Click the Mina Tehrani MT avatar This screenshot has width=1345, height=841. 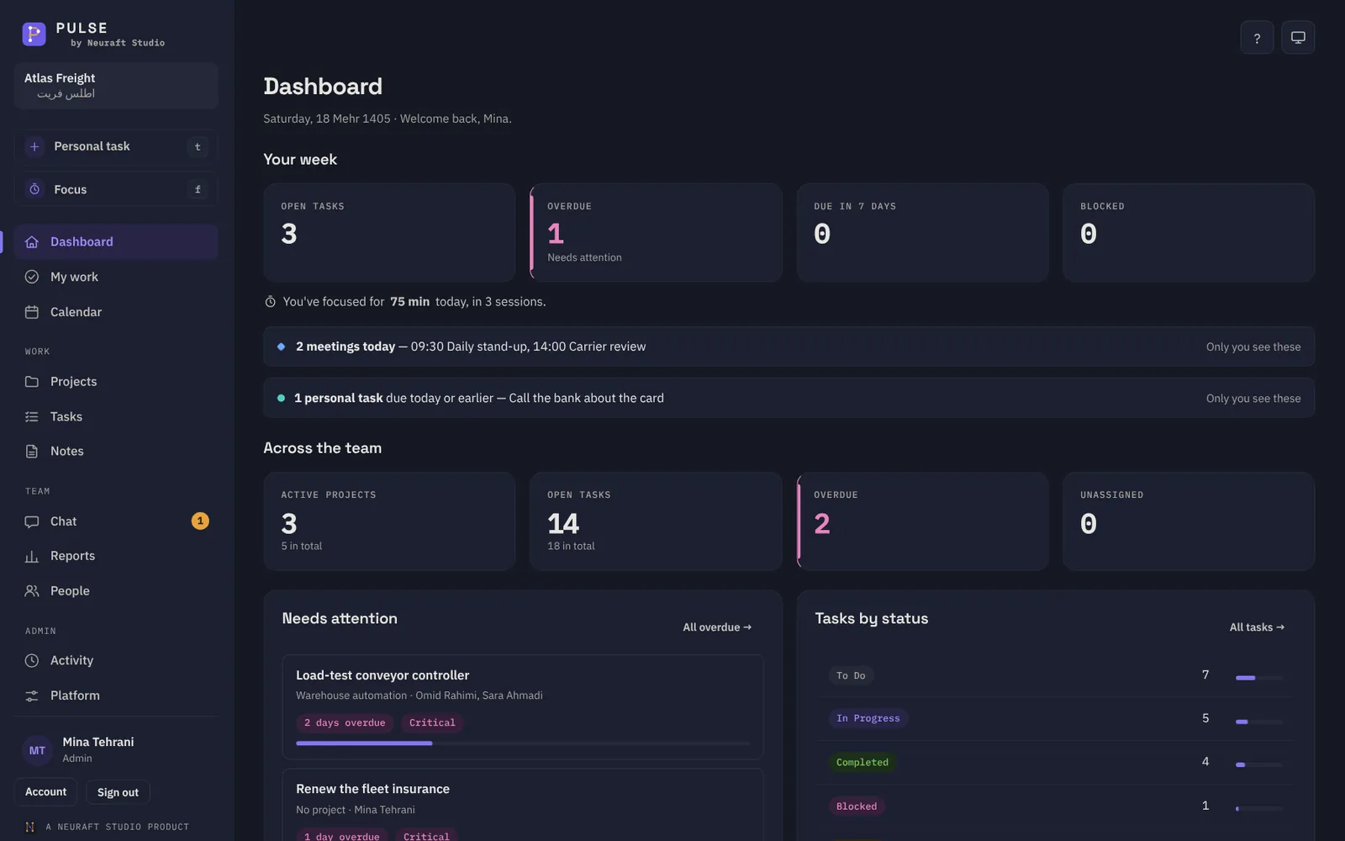pos(37,750)
